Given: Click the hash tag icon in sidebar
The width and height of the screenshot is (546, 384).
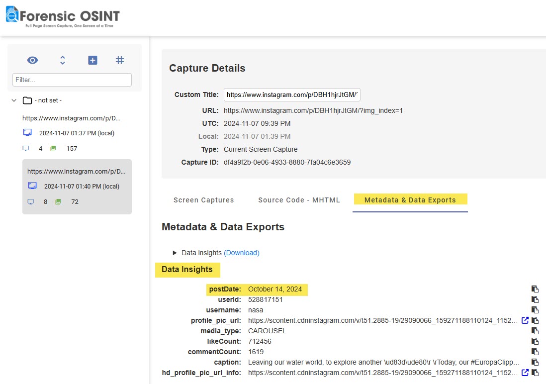Looking at the screenshot, I should 119,60.
